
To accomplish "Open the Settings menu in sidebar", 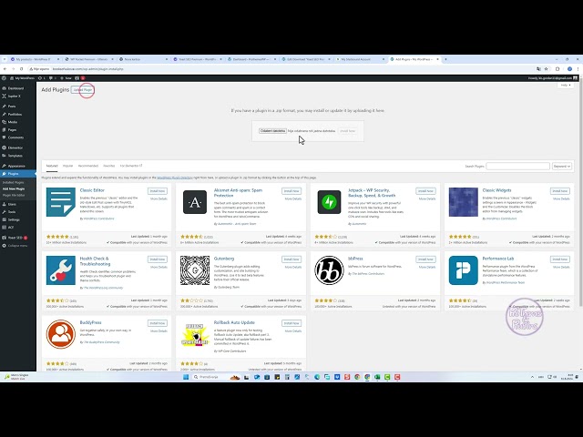I will [14, 219].
